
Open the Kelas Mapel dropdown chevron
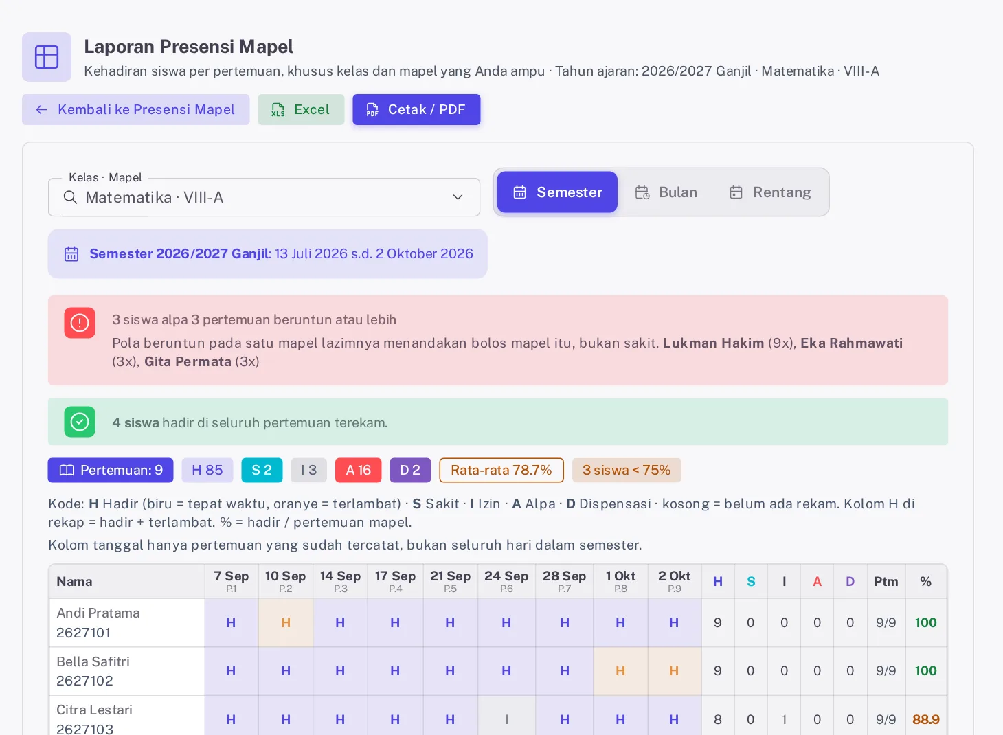458,197
